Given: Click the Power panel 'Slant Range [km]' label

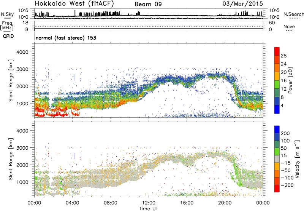Looking at the screenshot, I should 11,80.
